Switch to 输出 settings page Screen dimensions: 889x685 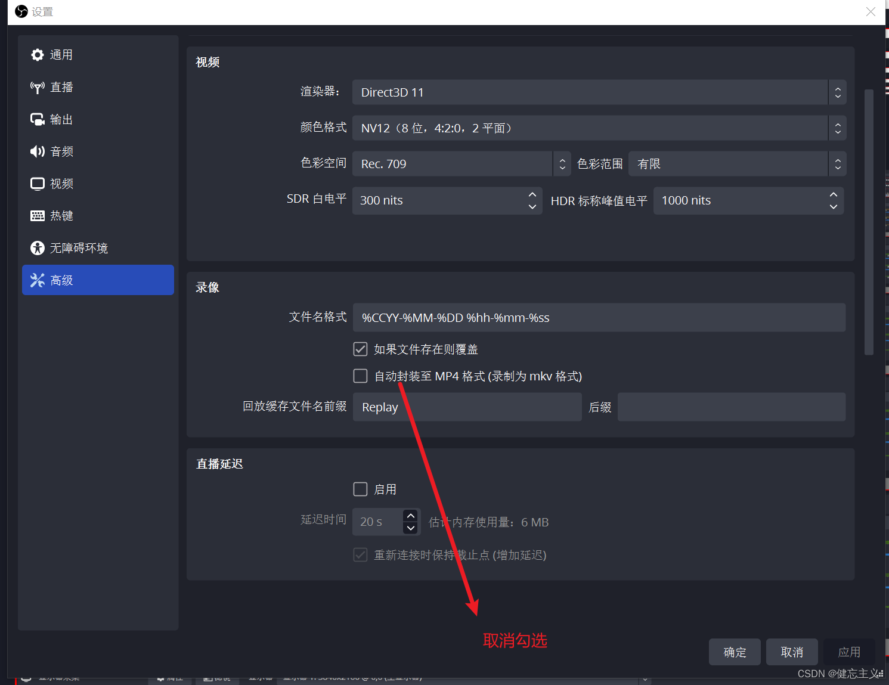[98, 119]
